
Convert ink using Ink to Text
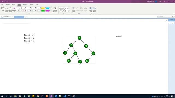click(x=91, y=9)
